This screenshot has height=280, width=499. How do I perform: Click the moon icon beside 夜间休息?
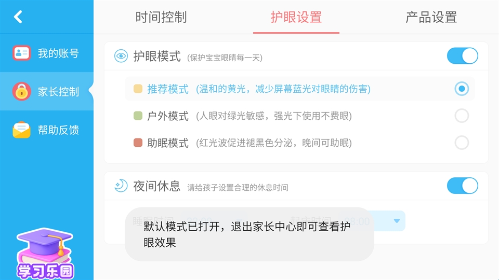121,185
